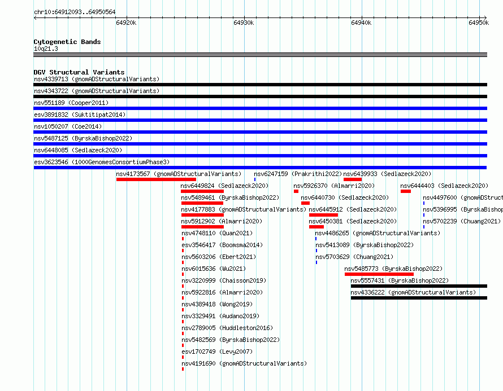
Task: Click the 10q21.3 band label
Action: point(46,49)
